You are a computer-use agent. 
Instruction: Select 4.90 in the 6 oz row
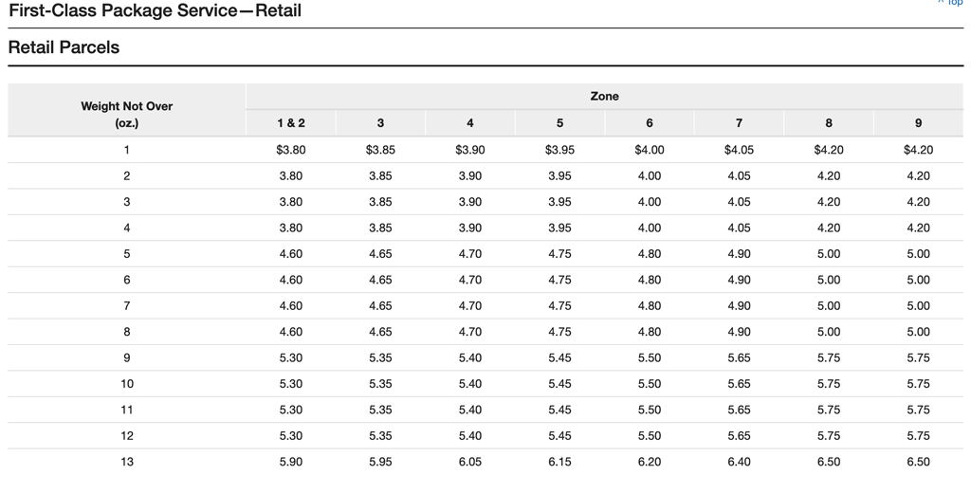[739, 280]
